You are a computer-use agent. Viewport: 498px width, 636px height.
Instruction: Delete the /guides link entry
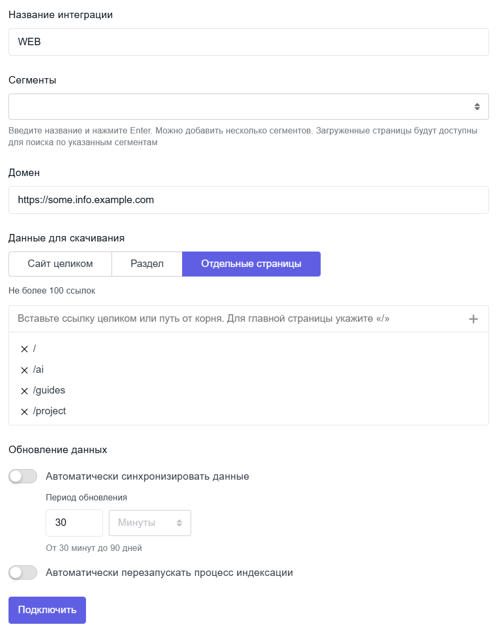click(x=24, y=391)
